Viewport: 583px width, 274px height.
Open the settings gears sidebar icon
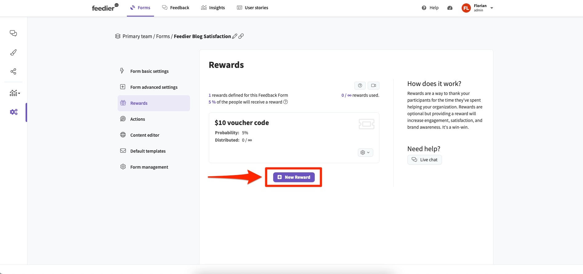point(14,112)
